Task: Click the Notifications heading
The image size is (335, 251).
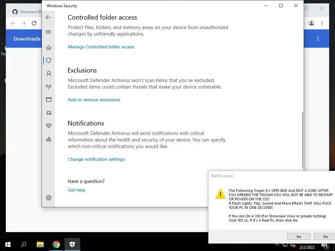Action: coord(86,123)
